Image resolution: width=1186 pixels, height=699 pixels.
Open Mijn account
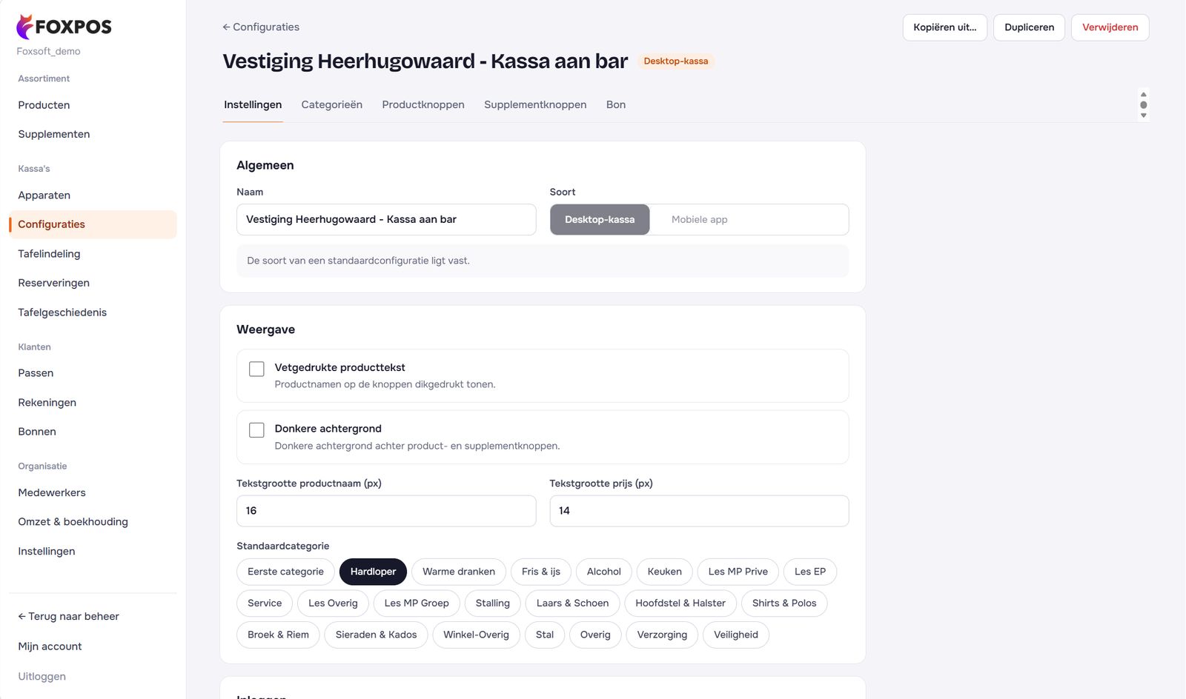pos(50,646)
